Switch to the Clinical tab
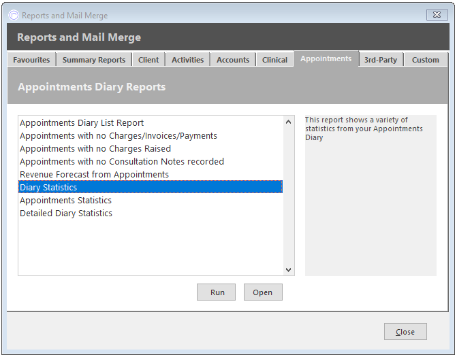This screenshot has height=357, width=457. tap(274, 60)
